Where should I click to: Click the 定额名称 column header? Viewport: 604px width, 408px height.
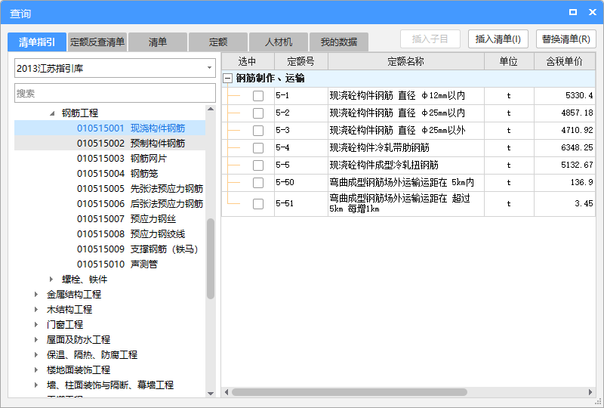(x=406, y=61)
